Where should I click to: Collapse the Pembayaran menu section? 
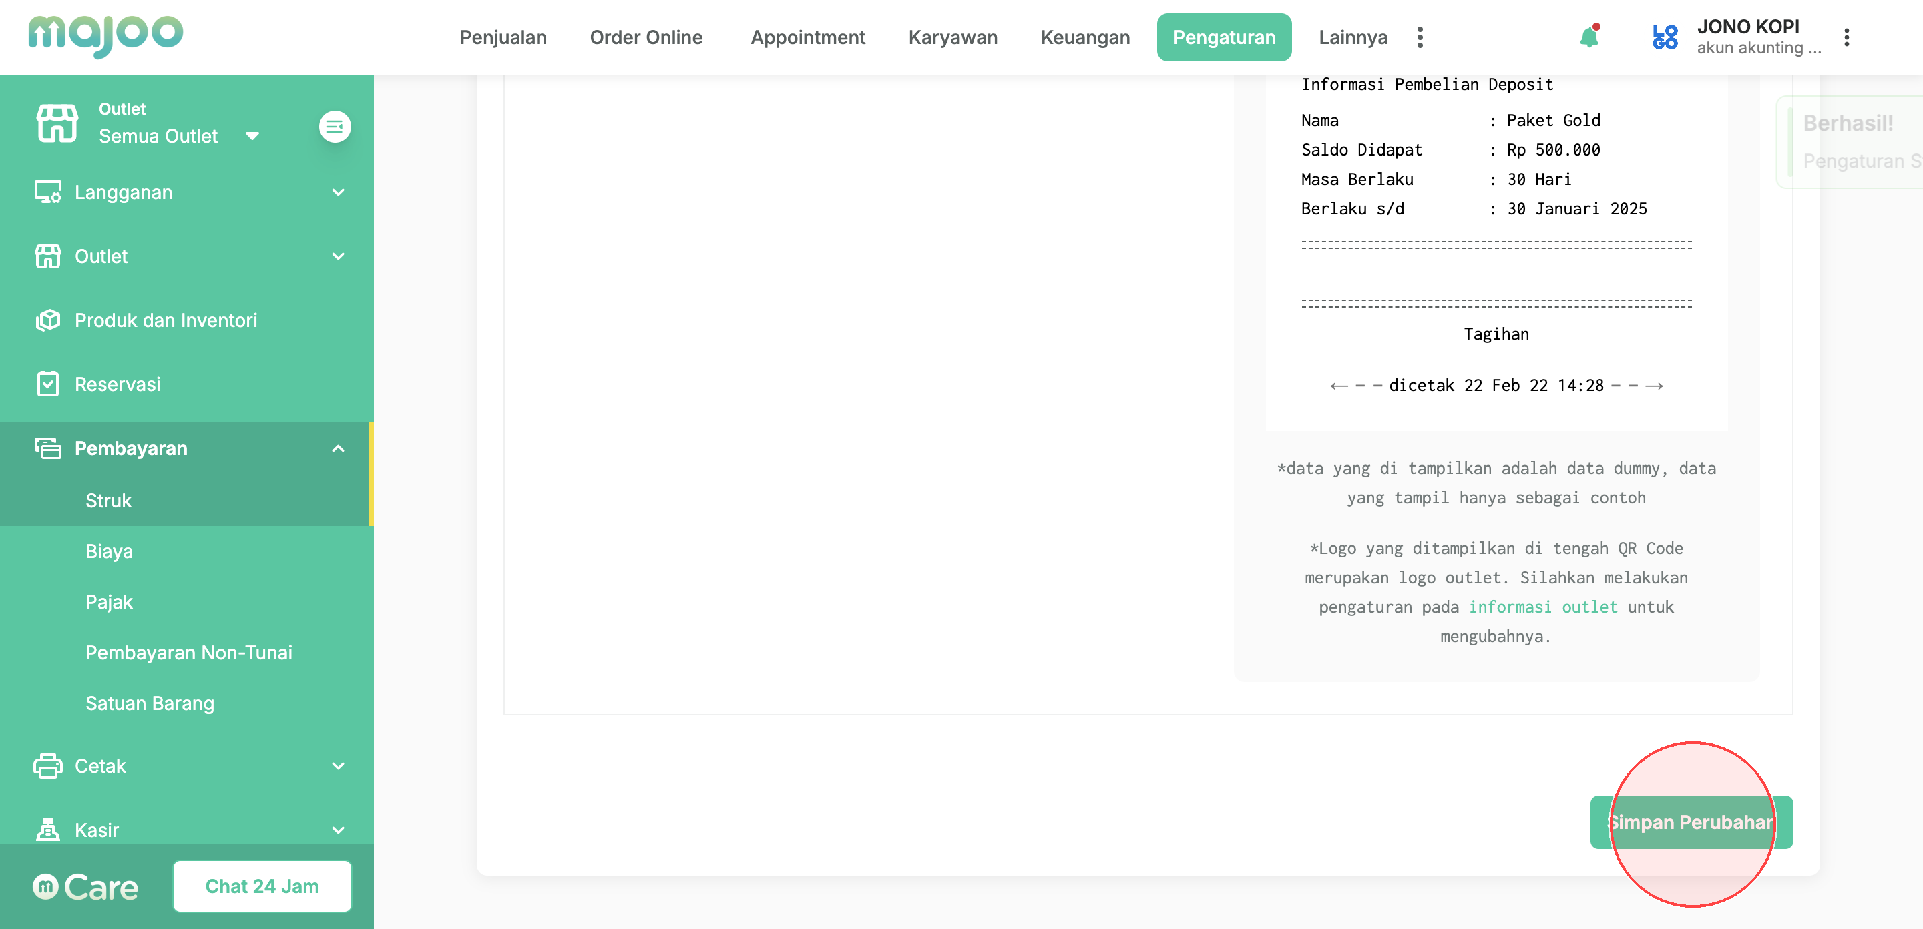(x=338, y=448)
